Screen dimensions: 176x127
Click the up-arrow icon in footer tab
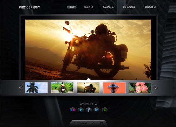pos(102,123)
